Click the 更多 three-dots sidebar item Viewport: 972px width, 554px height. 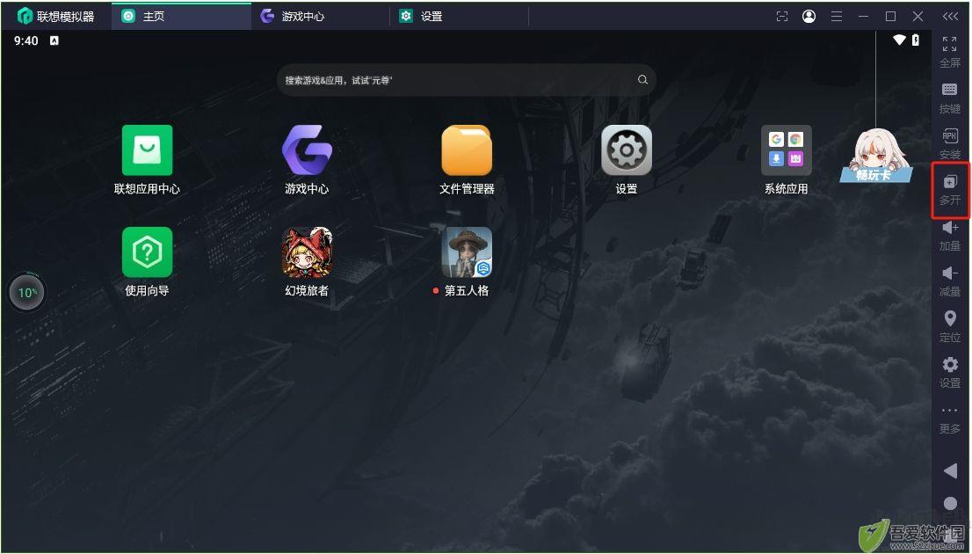tap(950, 420)
